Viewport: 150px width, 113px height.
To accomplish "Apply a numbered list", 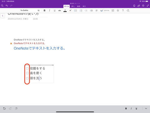I will click(x=81, y=10).
